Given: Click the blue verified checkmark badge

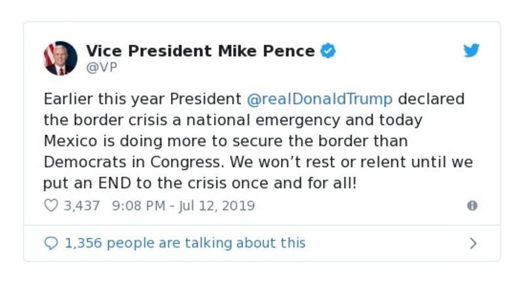Looking at the screenshot, I should pos(328,51).
